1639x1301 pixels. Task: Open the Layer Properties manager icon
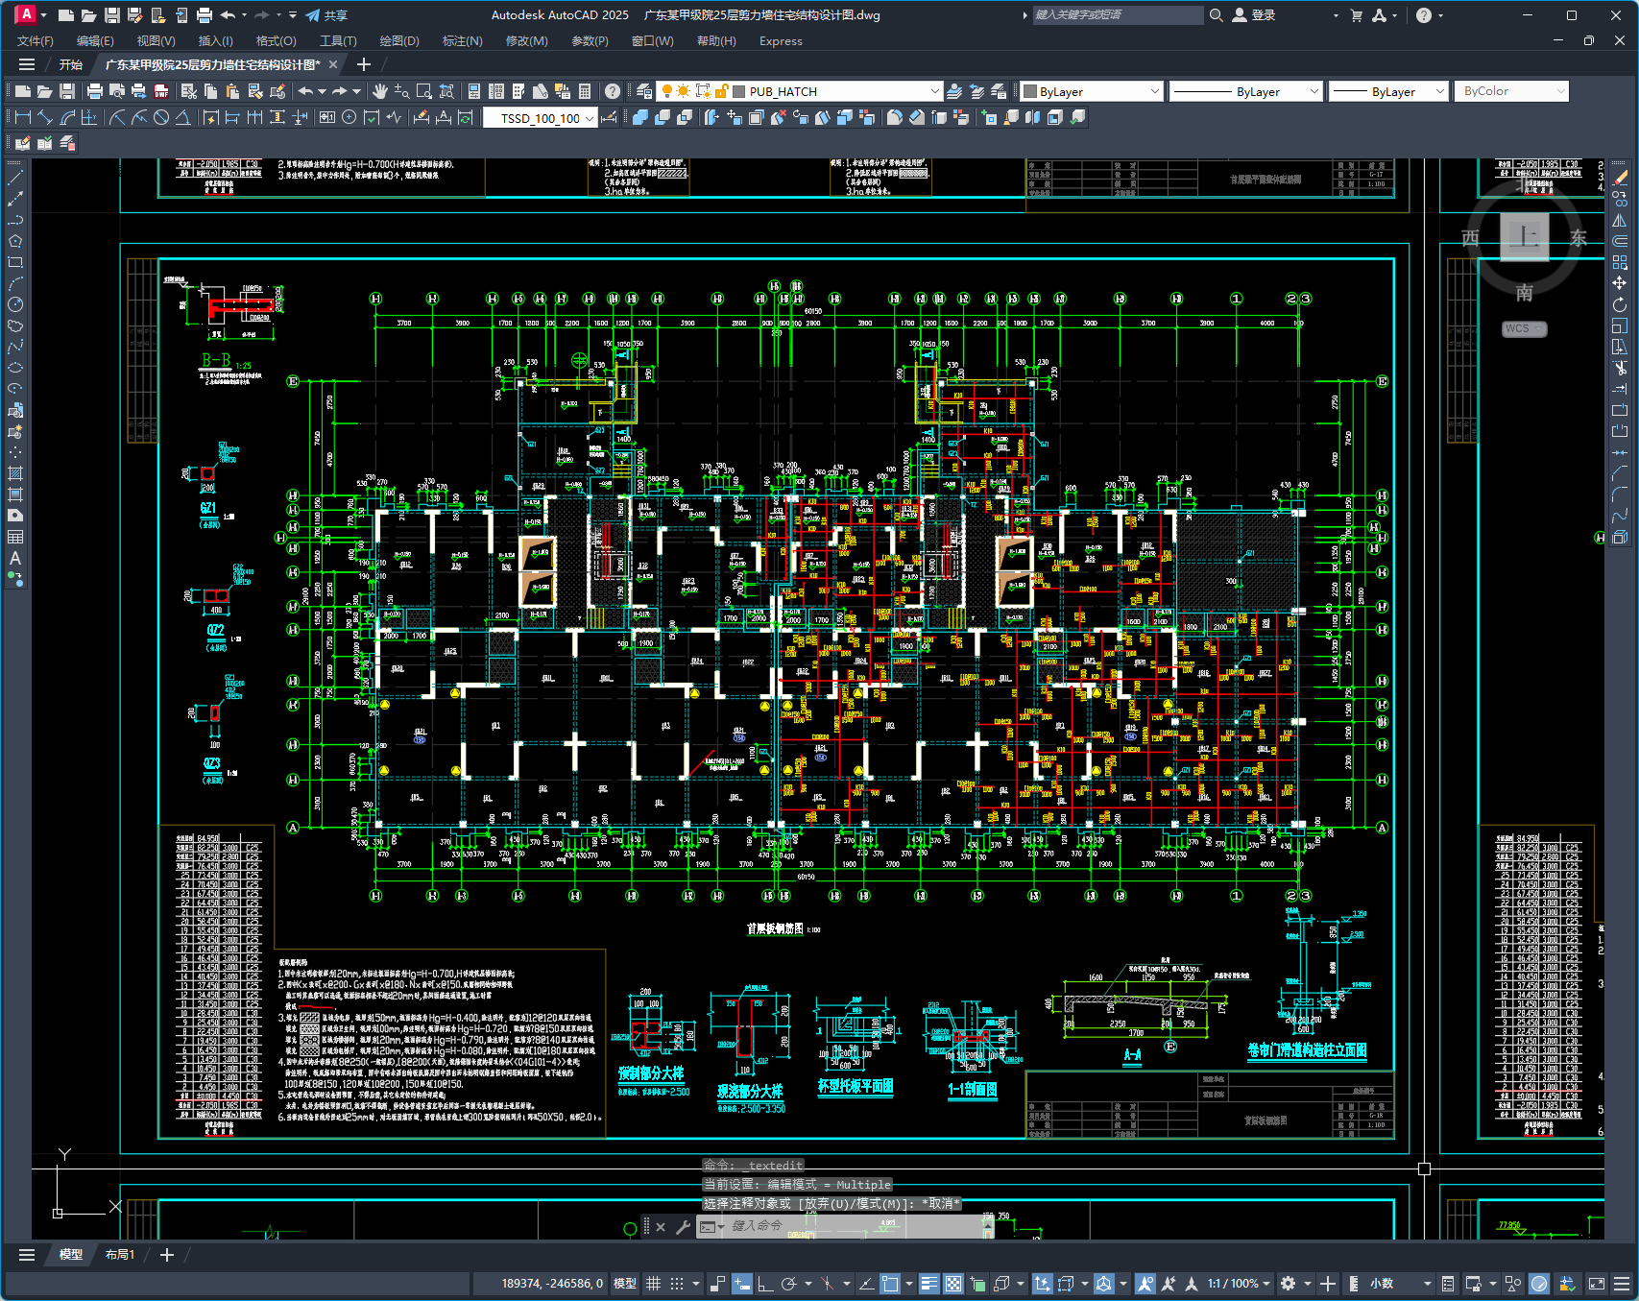(644, 91)
